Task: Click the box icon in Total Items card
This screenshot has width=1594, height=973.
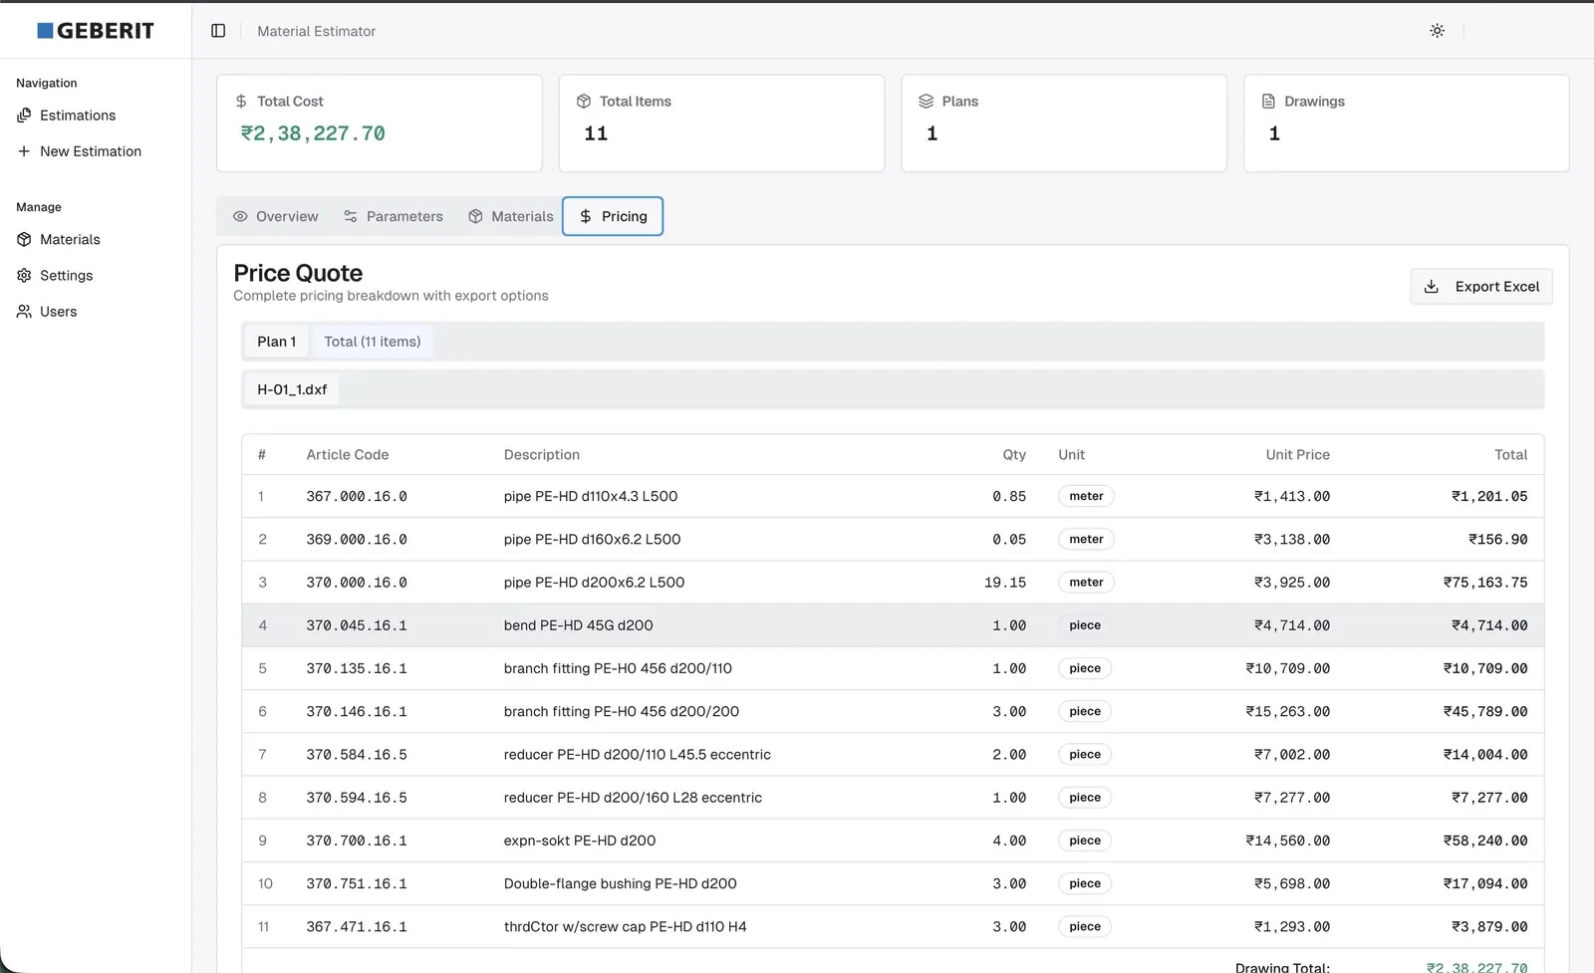Action: pyautogui.click(x=584, y=102)
